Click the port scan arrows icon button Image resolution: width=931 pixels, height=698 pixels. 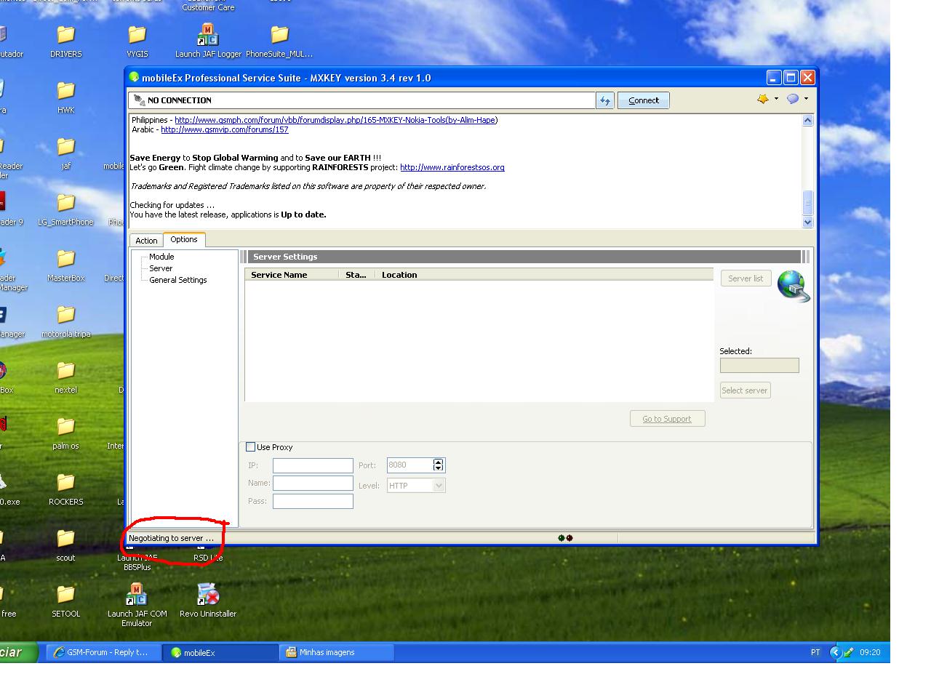605,100
